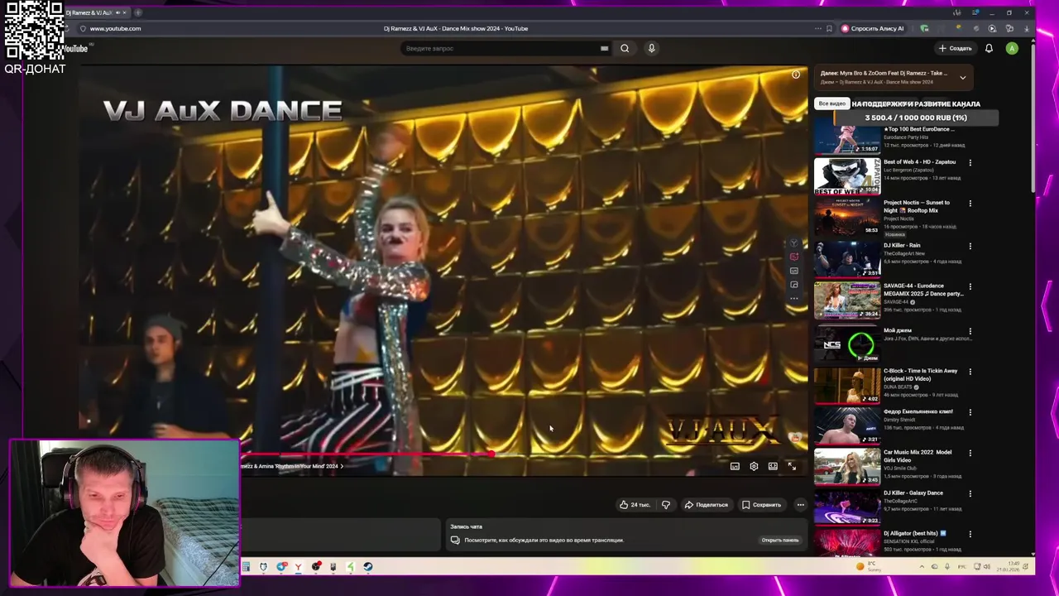
Task: Open C-Block - Time Is Tickin Away title
Action: [x=920, y=374]
